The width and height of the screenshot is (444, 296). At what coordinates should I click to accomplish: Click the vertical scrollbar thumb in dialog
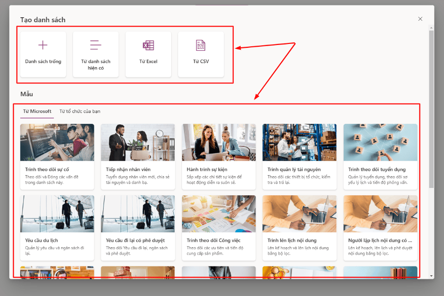coord(431,109)
